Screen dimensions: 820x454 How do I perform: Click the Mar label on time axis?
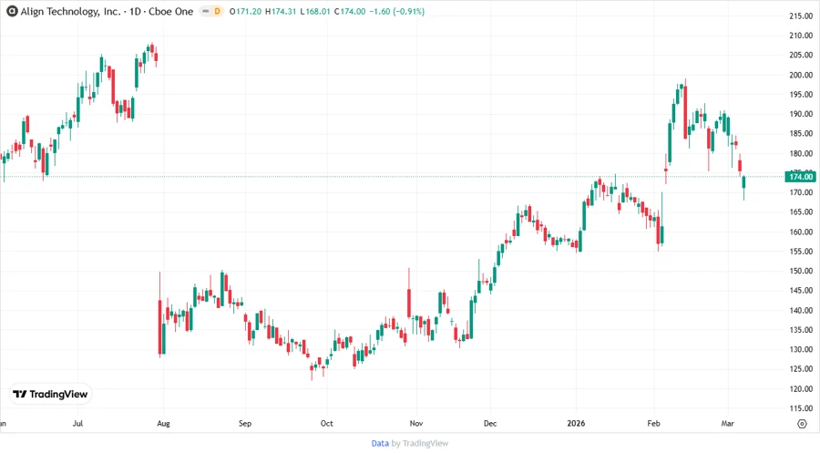tap(727, 423)
